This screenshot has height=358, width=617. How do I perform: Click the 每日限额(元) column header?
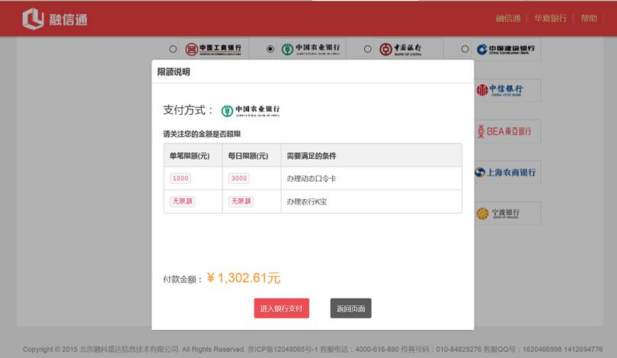coord(252,156)
